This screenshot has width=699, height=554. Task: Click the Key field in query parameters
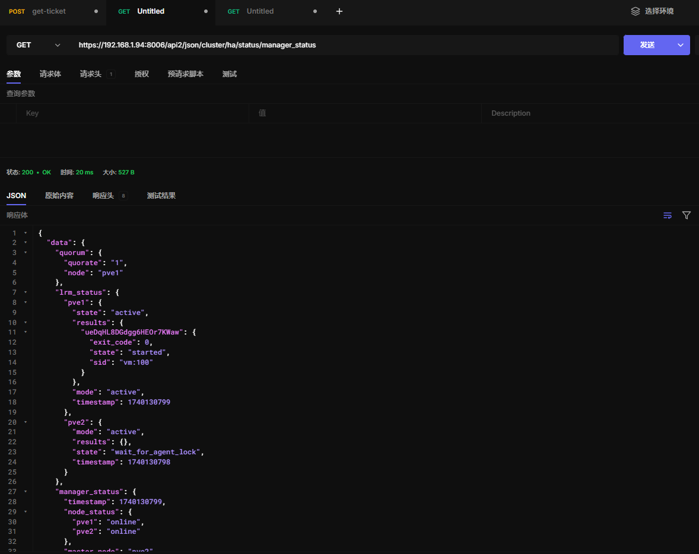point(134,113)
